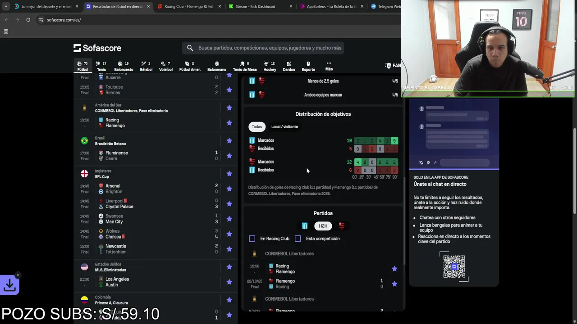The image size is (577, 324).
Task: Favorite the Primera A Clausura league star
Action: (x=229, y=300)
